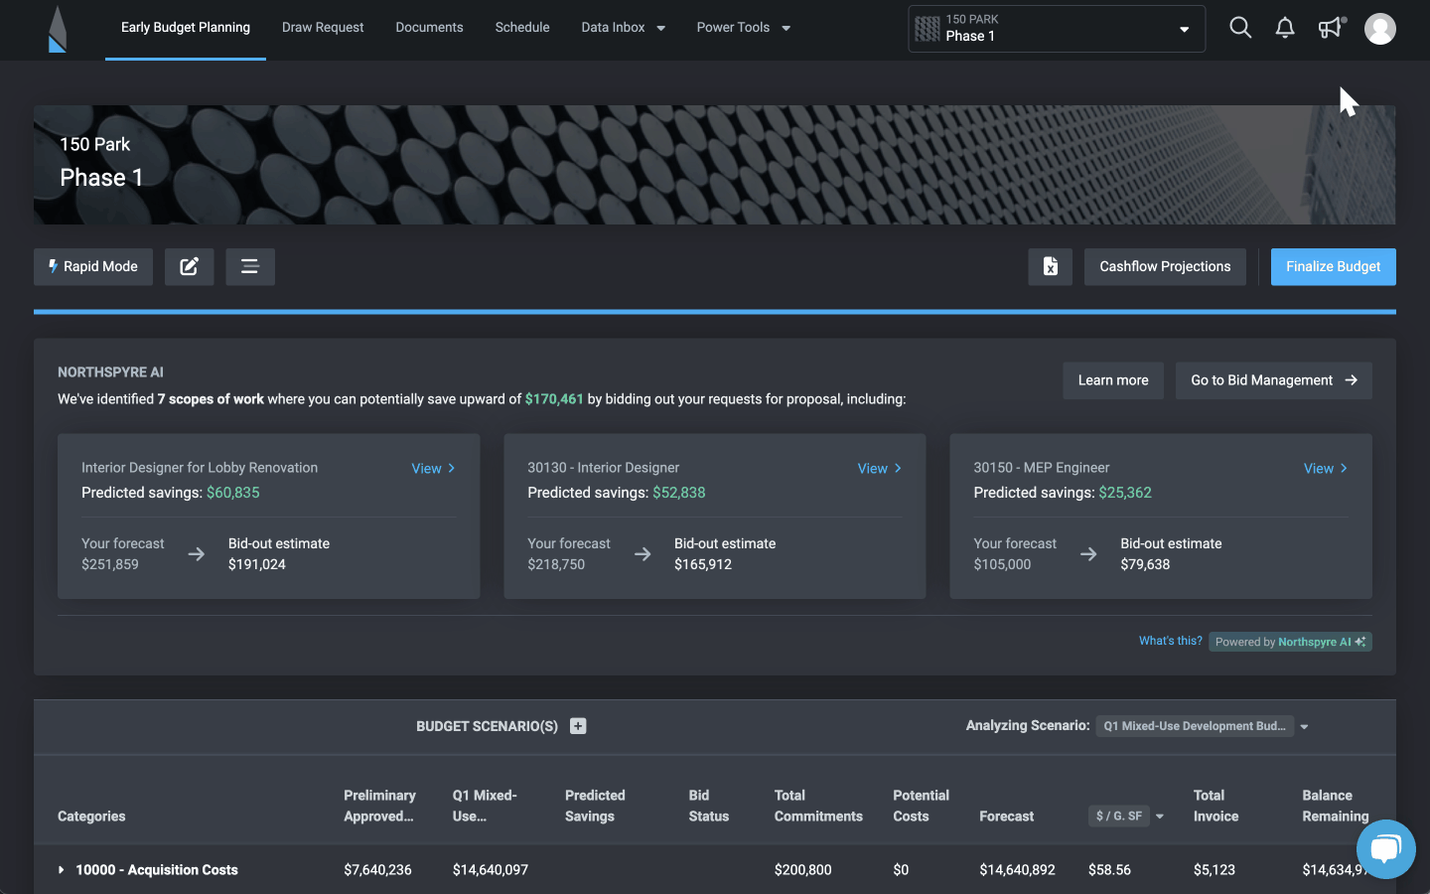Open Documents tab

[429, 28]
